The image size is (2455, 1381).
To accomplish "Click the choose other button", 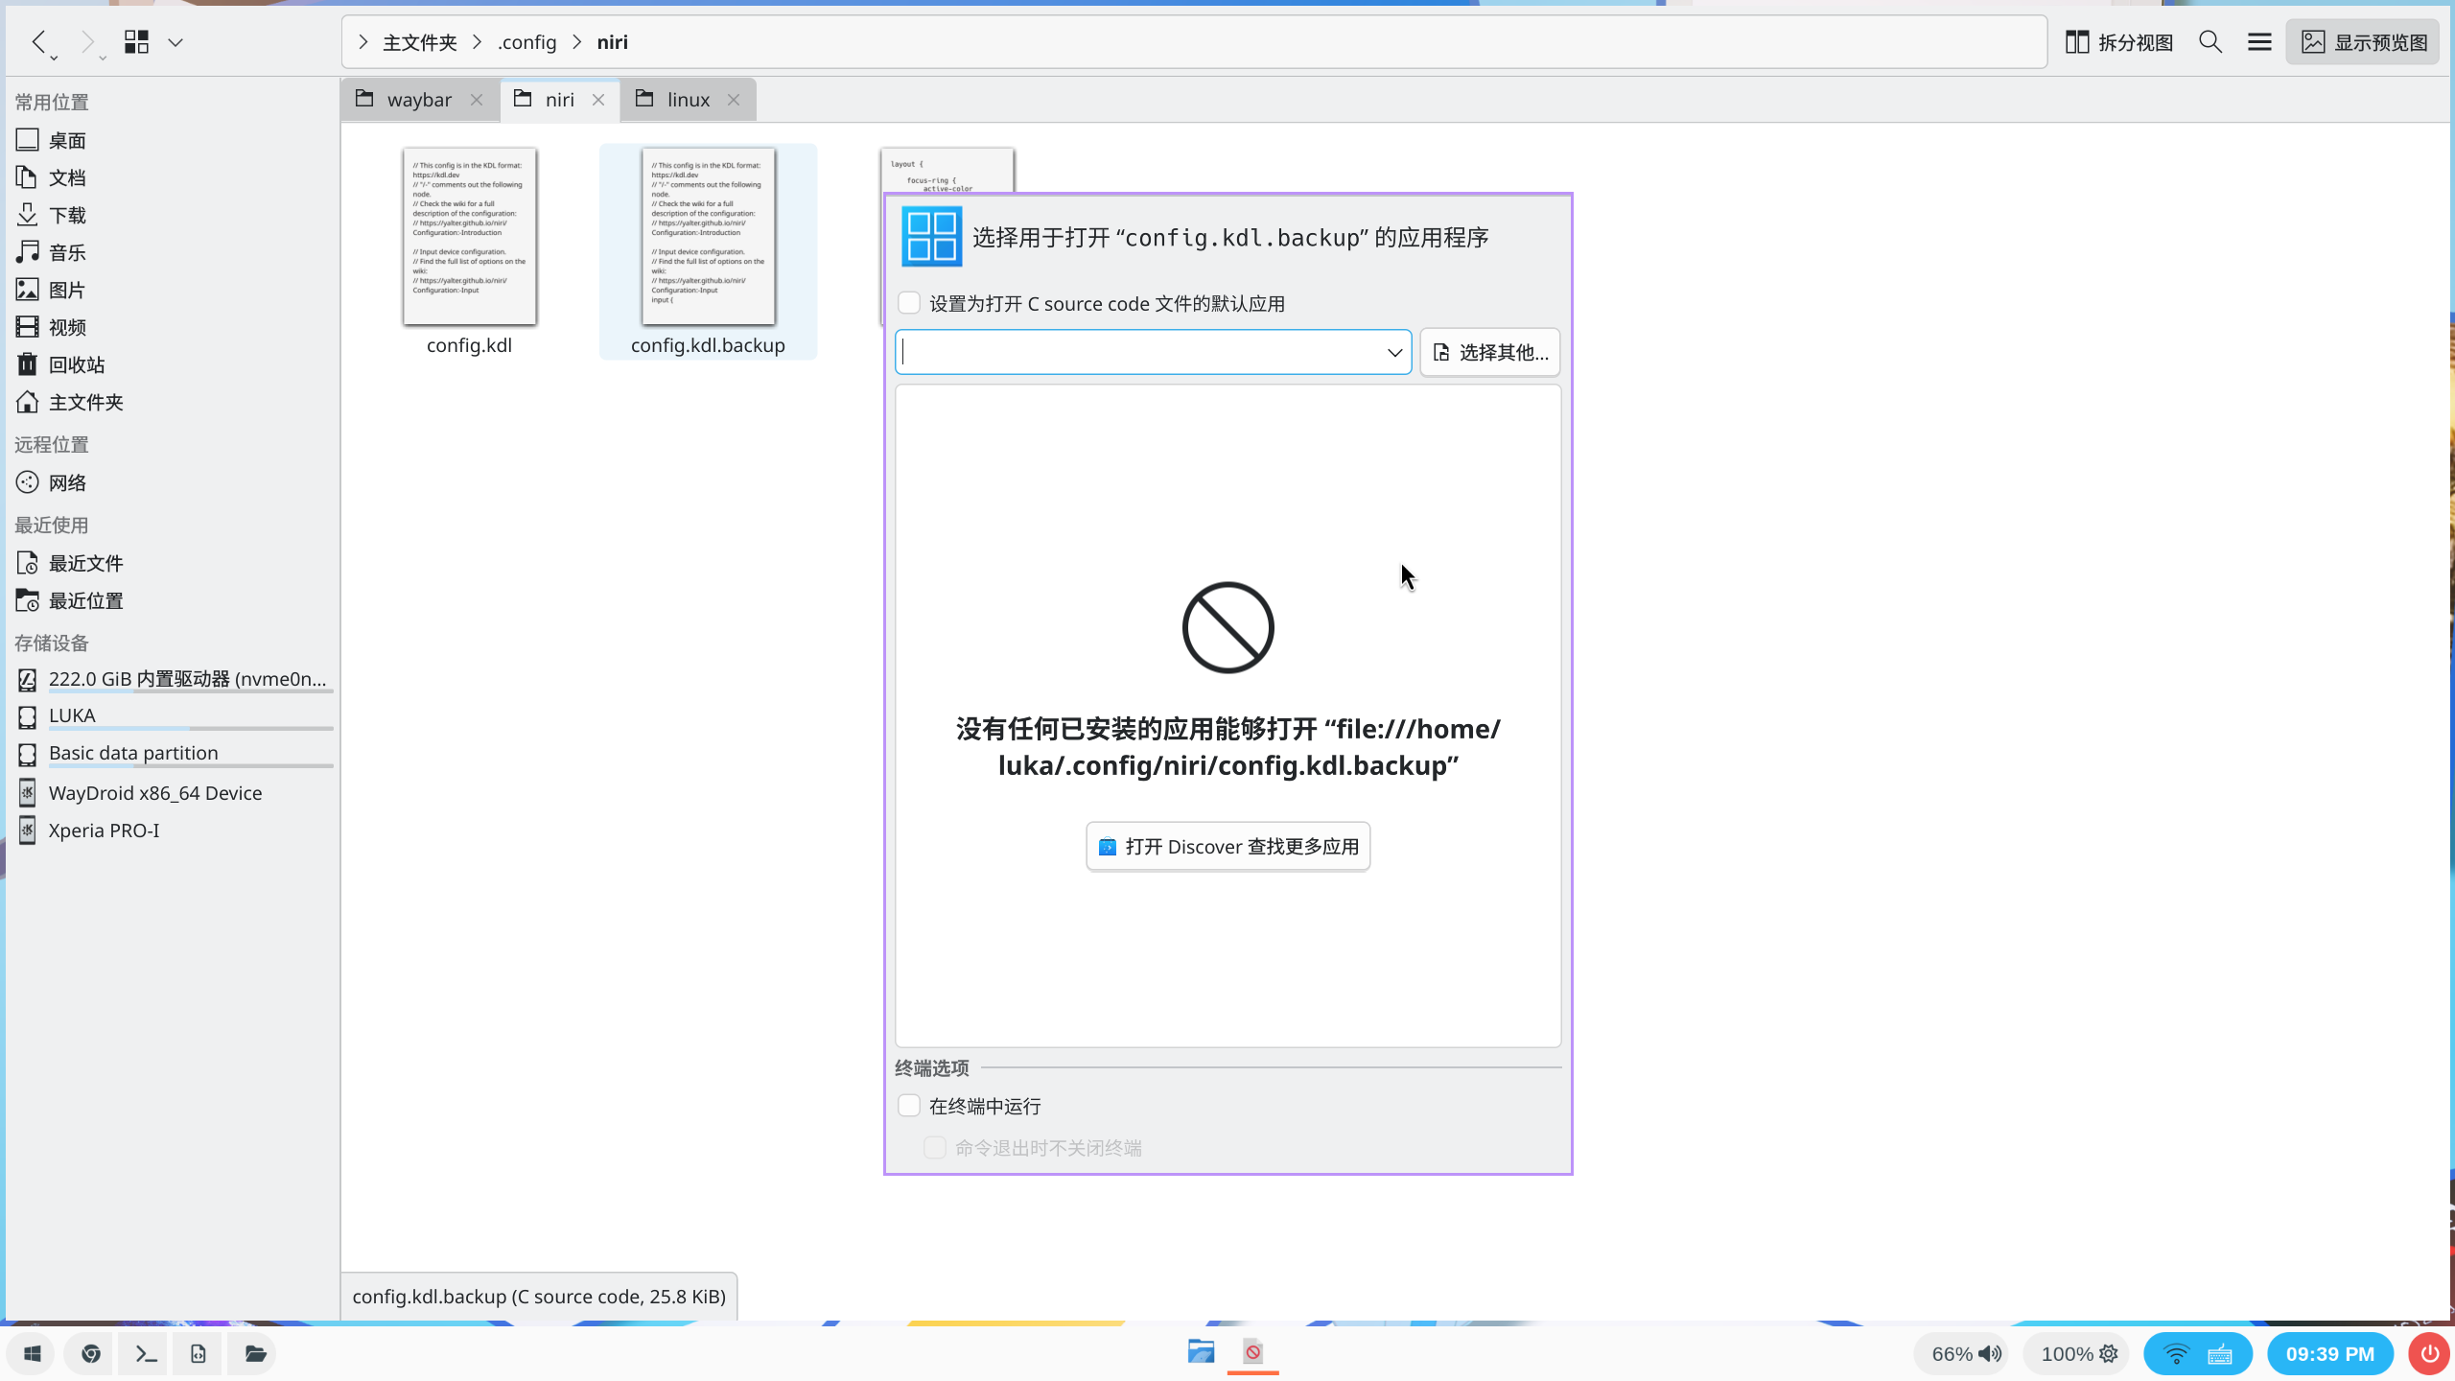I will click(x=1490, y=353).
